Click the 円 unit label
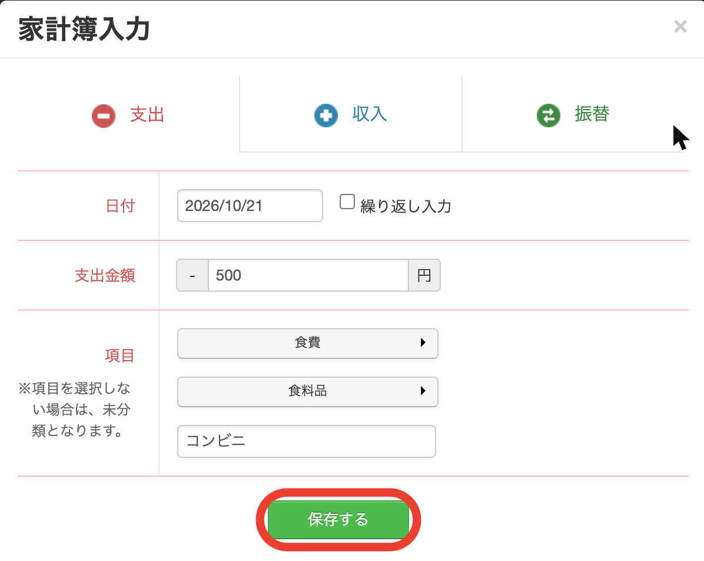 (424, 275)
